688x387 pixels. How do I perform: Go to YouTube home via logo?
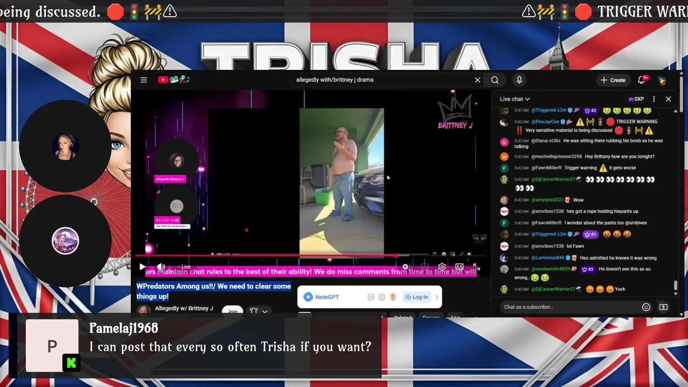click(x=174, y=80)
